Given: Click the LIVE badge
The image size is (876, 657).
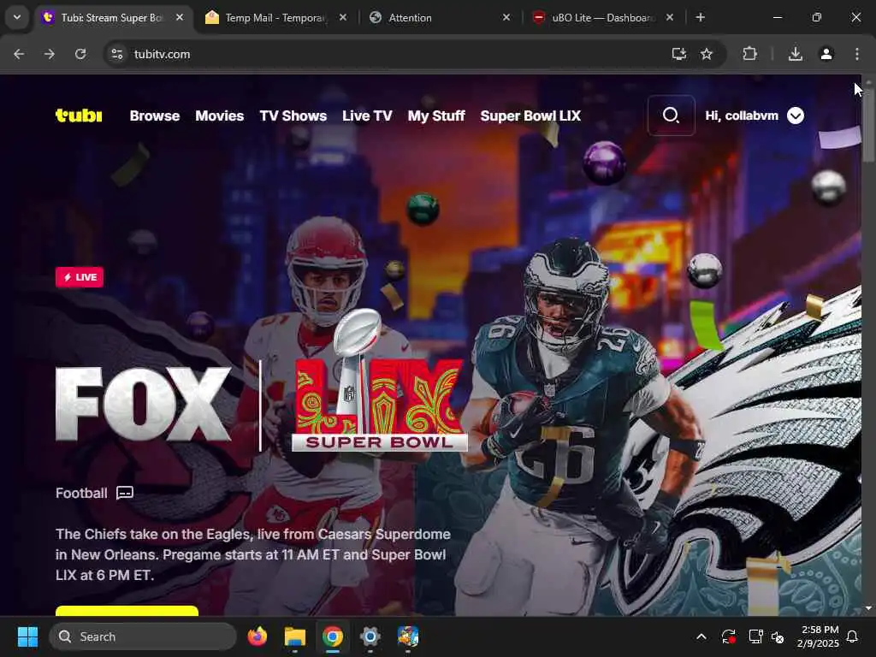Looking at the screenshot, I should pyautogui.click(x=80, y=277).
